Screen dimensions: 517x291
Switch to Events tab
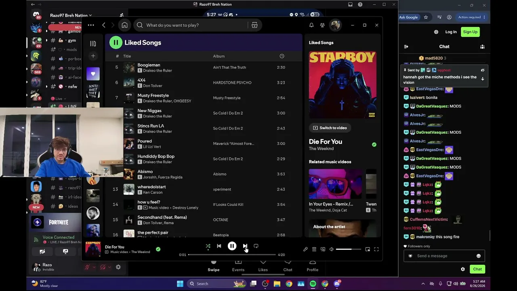pos(238,267)
